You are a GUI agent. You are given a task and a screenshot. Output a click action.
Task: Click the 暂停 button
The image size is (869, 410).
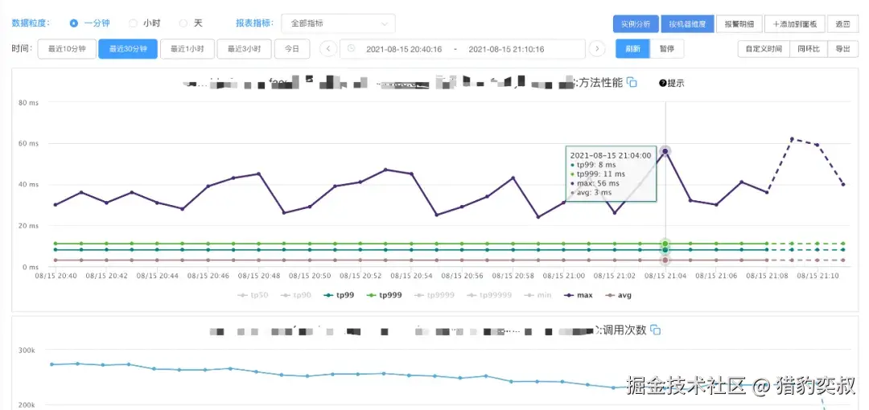click(667, 49)
